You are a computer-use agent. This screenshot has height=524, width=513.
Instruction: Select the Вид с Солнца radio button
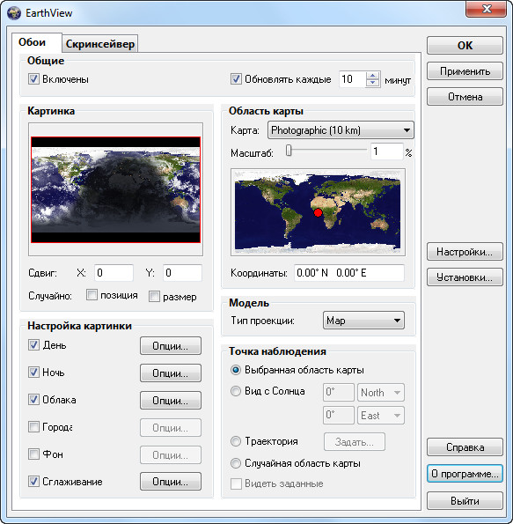coord(236,391)
